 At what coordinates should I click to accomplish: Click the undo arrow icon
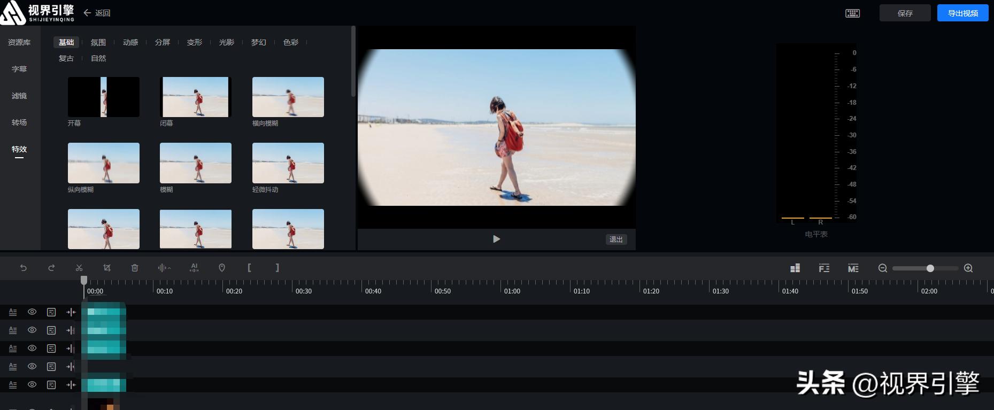pyautogui.click(x=24, y=268)
